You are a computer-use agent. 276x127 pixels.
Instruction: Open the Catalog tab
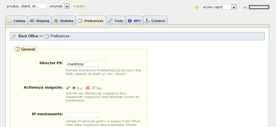(16, 20)
